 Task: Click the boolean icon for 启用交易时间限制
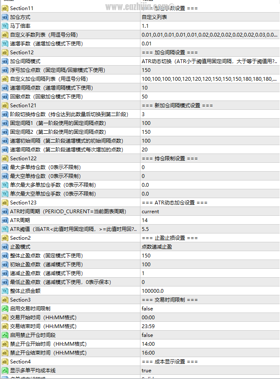[x=5, y=309]
